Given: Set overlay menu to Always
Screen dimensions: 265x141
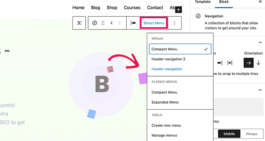Looking at the screenshot, I should [251, 134].
